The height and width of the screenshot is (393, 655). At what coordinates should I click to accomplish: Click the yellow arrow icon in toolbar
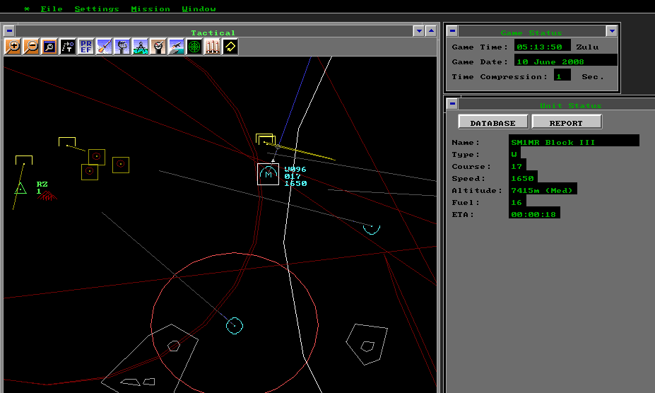coord(230,47)
